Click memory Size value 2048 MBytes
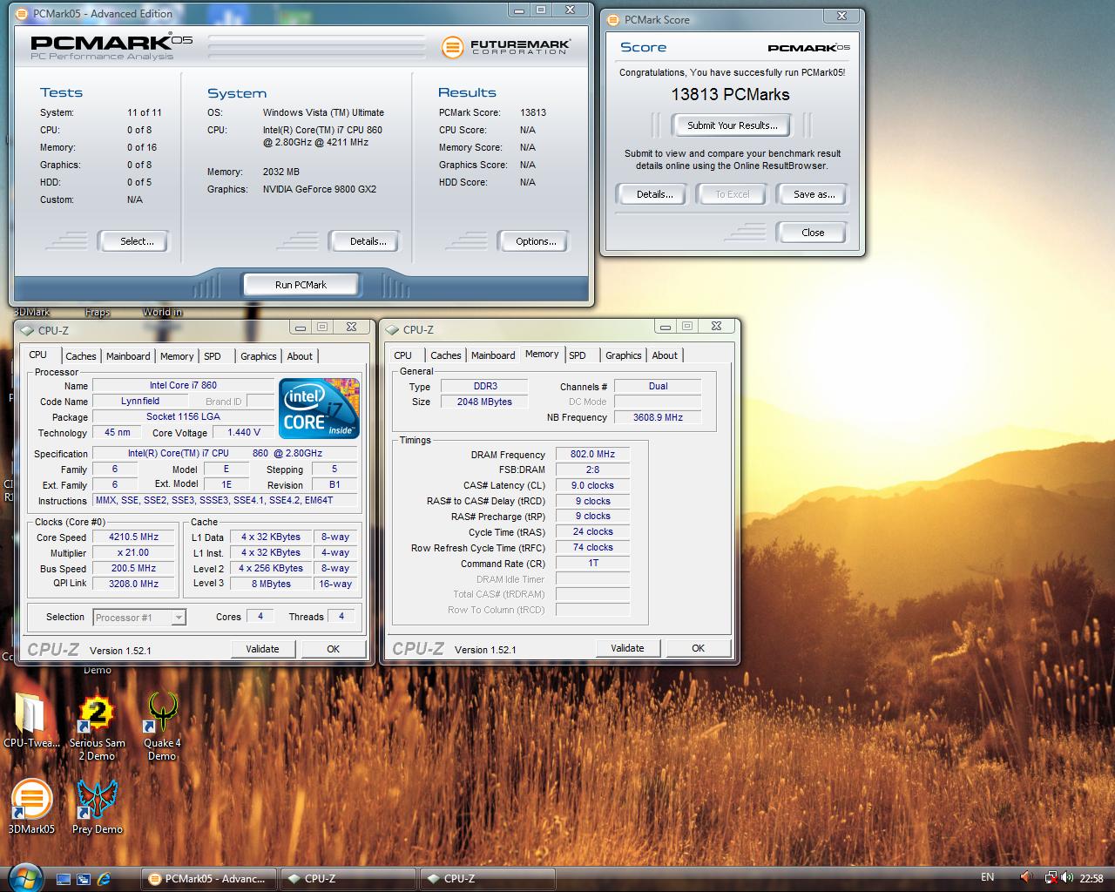1115x892 pixels. [x=484, y=402]
